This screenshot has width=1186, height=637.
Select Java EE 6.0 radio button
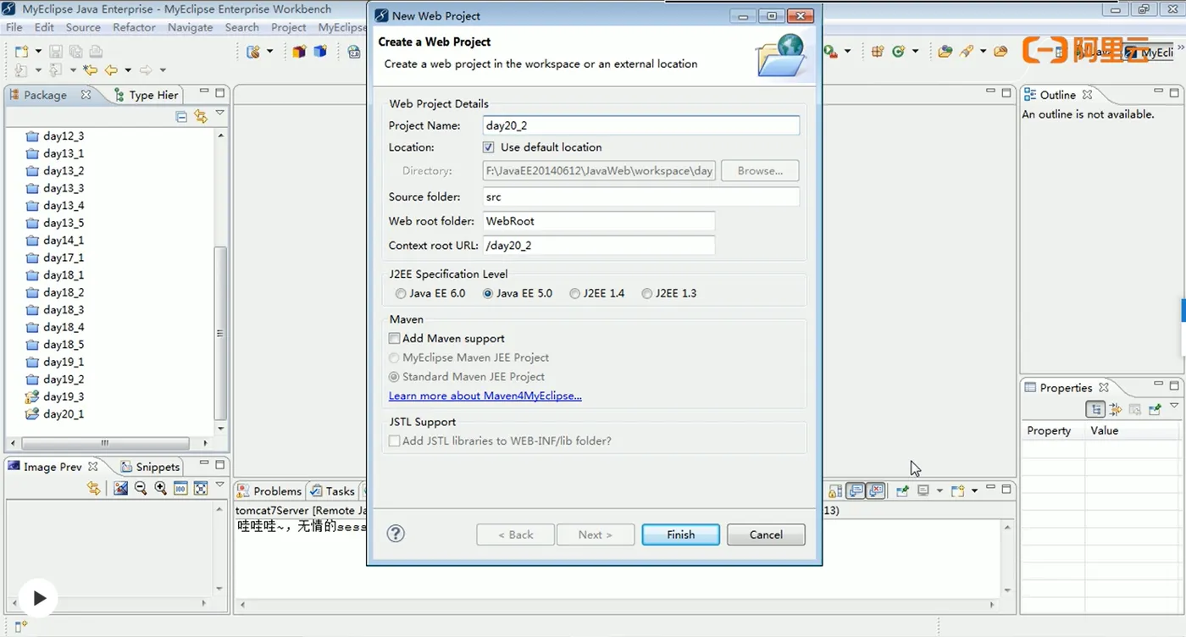coord(401,294)
